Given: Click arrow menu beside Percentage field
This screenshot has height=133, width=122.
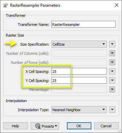Looking at the screenshot, I should coord(112,89).
